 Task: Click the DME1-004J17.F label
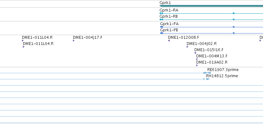coord(87,38)
